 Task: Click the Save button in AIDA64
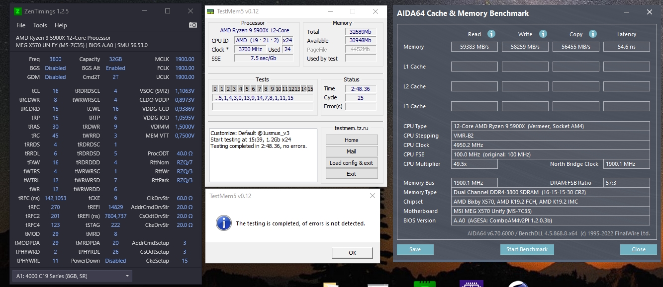[415, 249]
